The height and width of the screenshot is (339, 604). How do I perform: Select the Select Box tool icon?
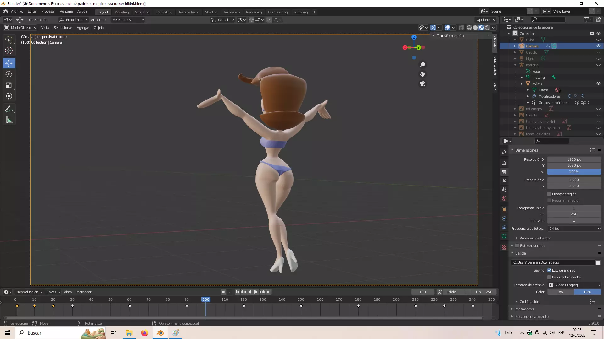[x=9, y=40]
